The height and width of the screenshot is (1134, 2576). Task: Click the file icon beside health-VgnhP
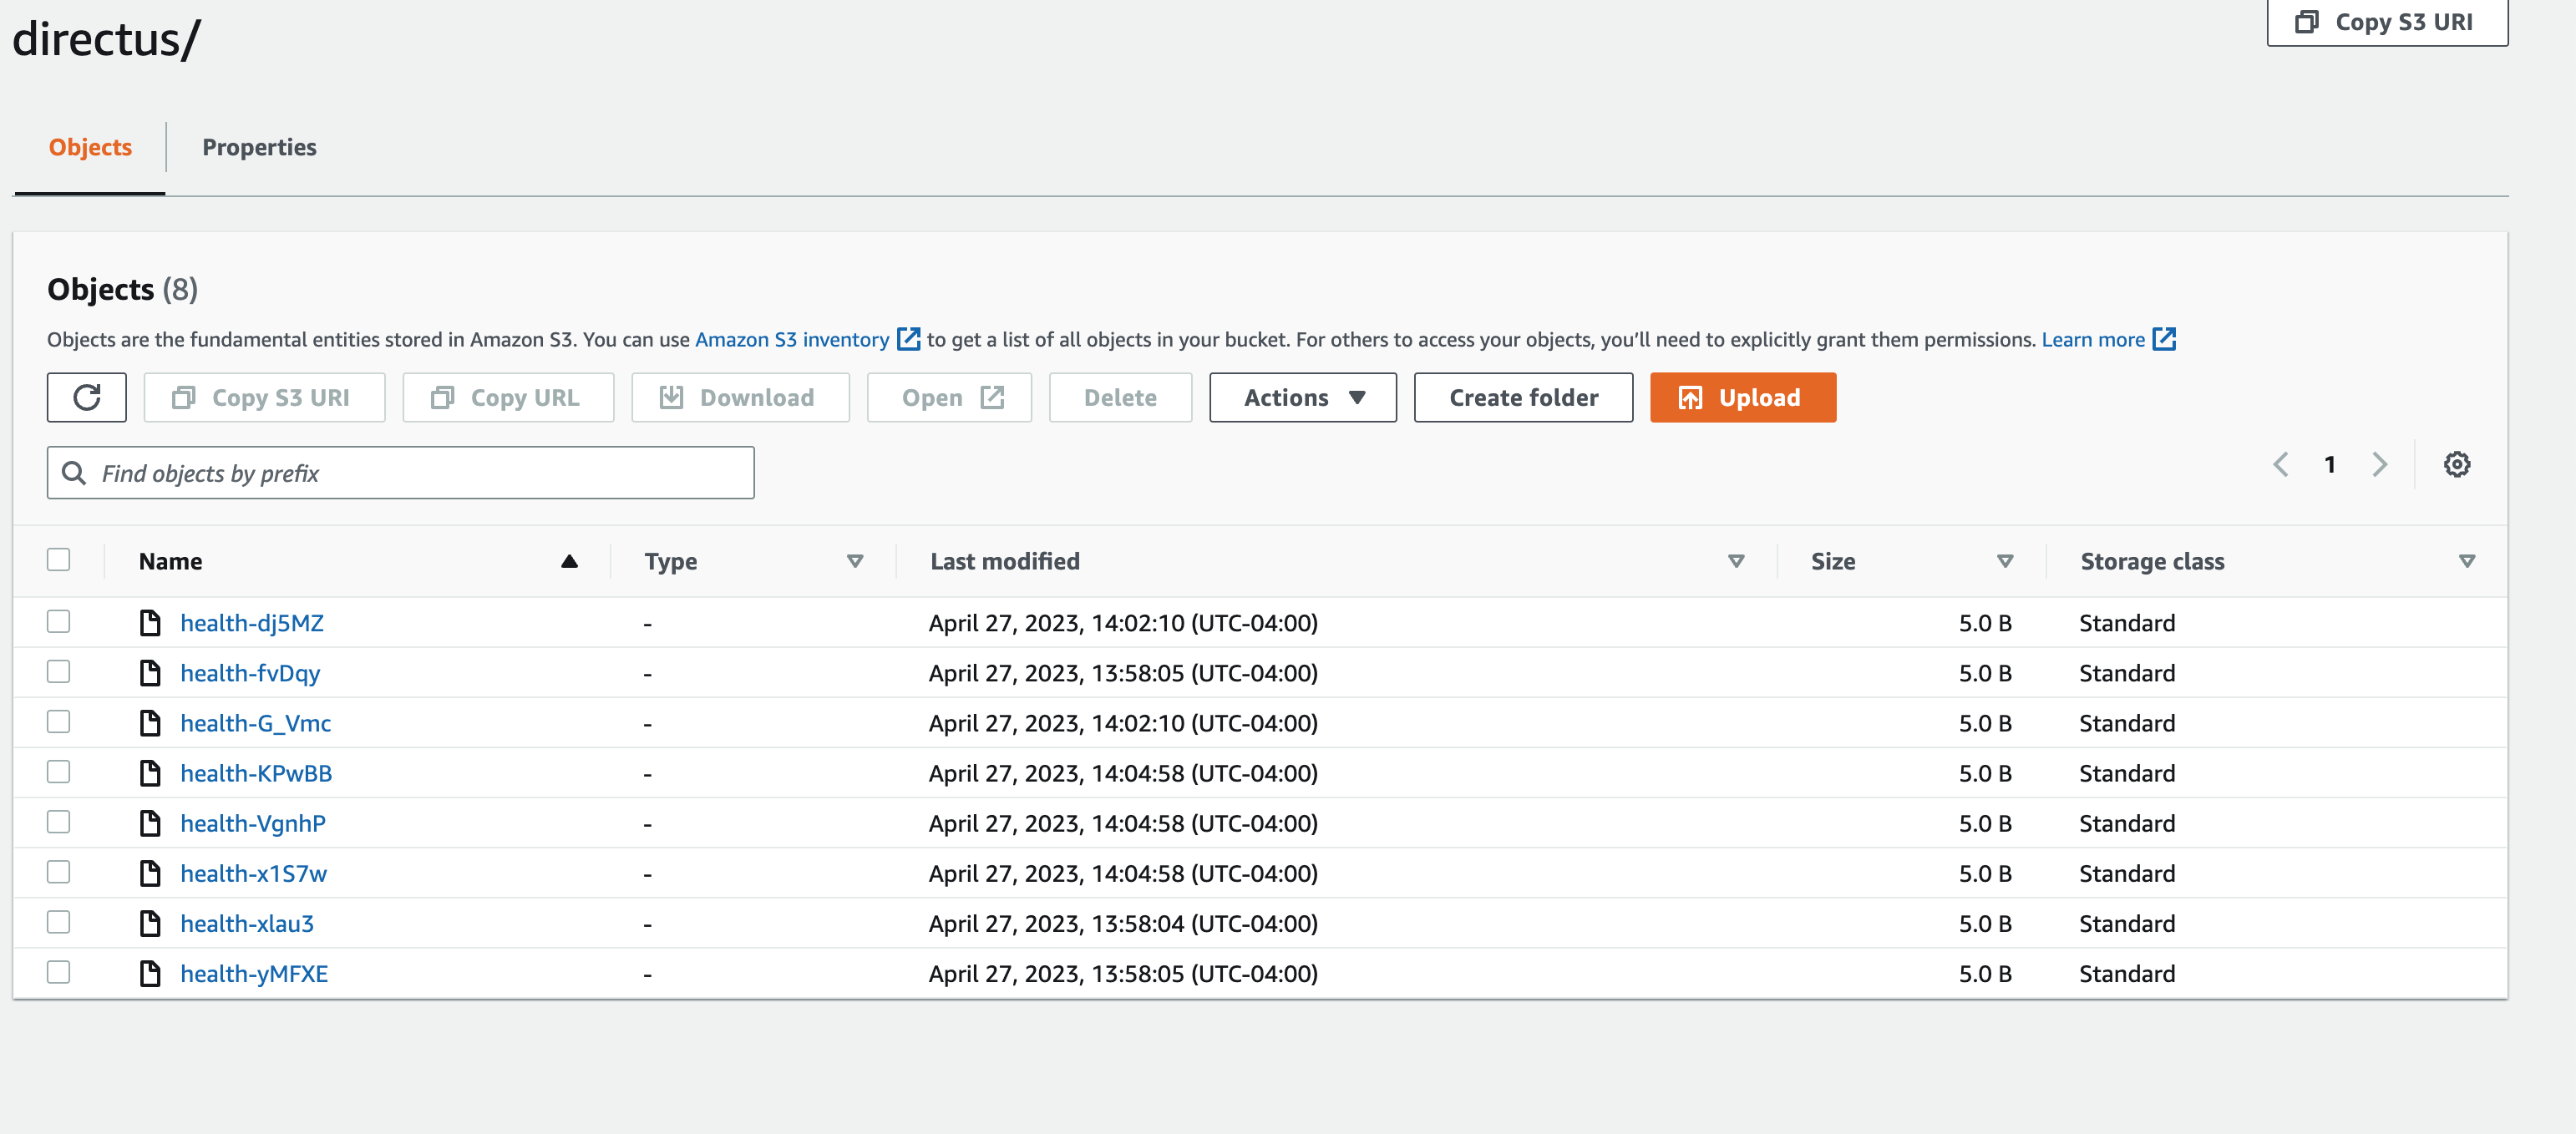tap(151, 822)
